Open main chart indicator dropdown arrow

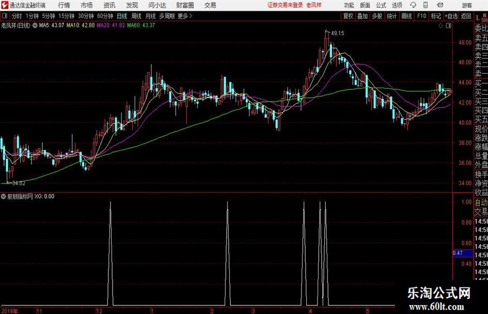click(x=35, y=25)
